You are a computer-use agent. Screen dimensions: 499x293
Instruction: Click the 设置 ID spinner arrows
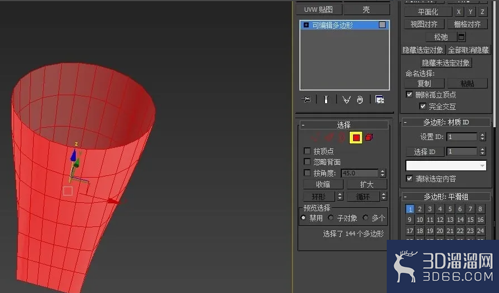click(483, 137)
